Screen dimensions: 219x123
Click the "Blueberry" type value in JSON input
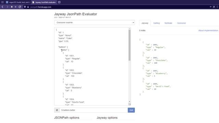click(x=77, y=87)
